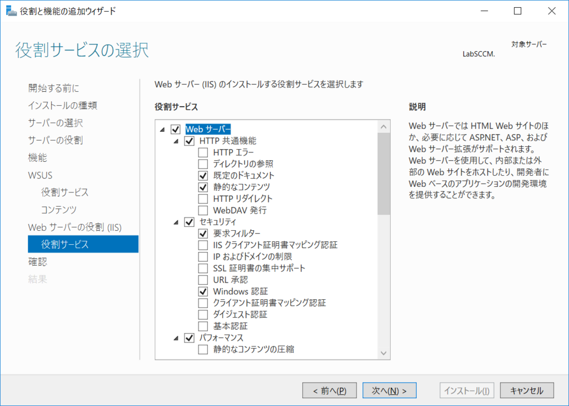Enable SSL 証明書の集中サポート checkbox
The height and width of the screenshot is (406, 569).
pos(203,268)
